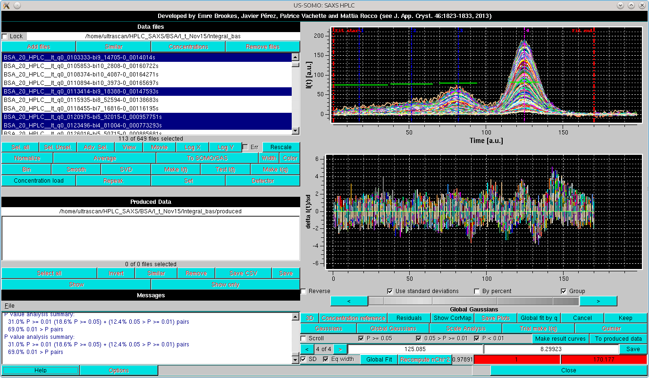The width and height of the screenshot is (649, 378).
Task: Click the Smooth button
Action: (76, 169)
